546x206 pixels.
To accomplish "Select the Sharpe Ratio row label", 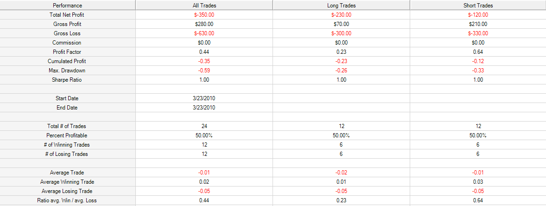I will (67, 80).
